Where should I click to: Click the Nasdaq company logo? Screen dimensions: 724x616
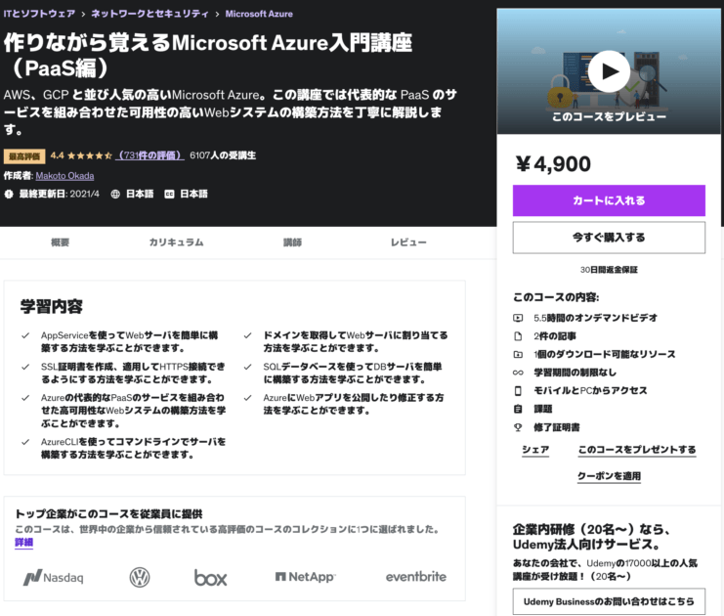54,577
